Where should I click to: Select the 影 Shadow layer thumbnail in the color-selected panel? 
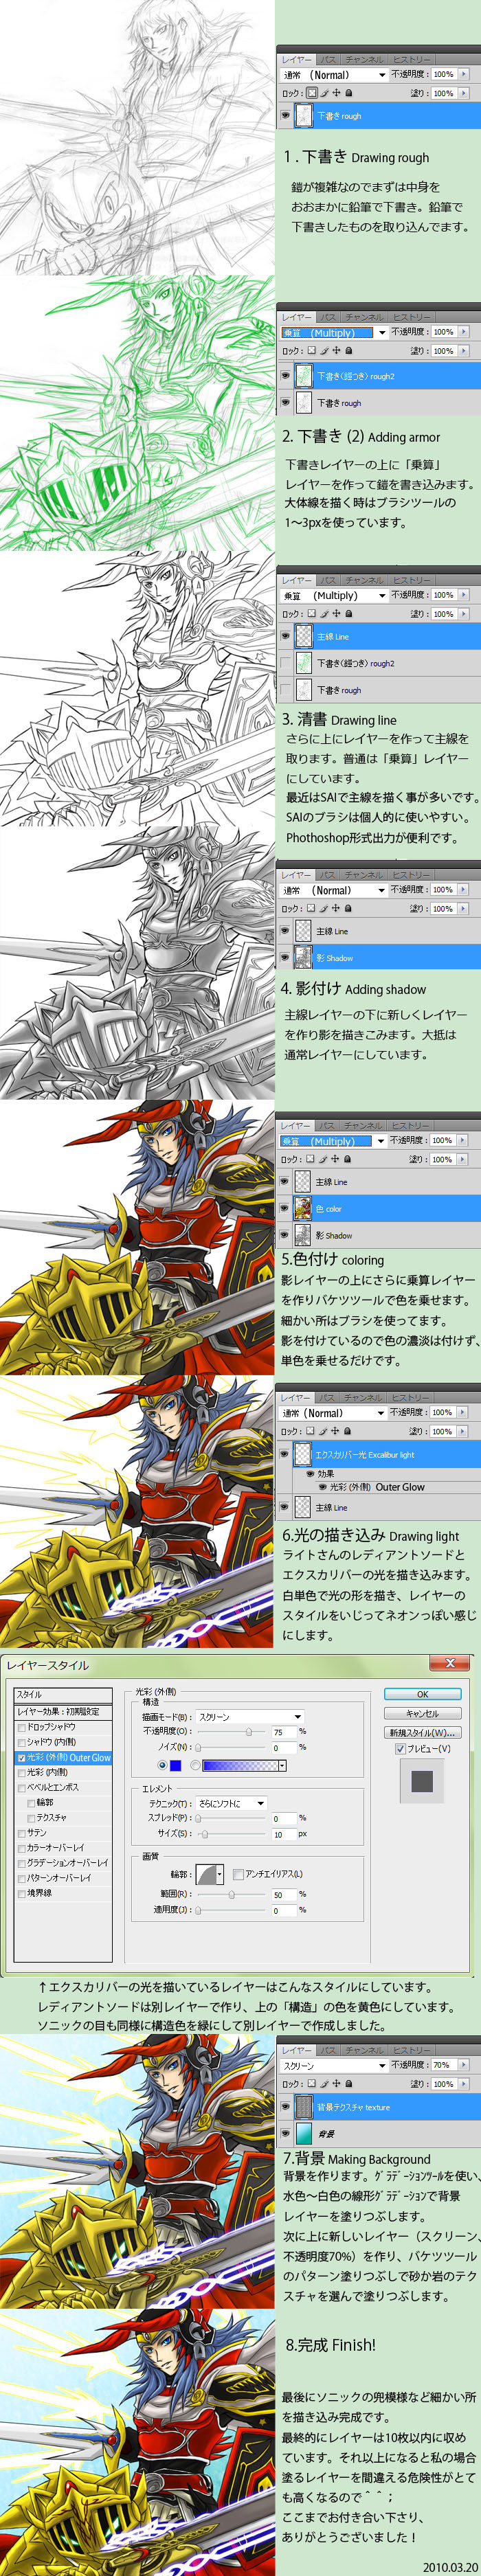302,1235
